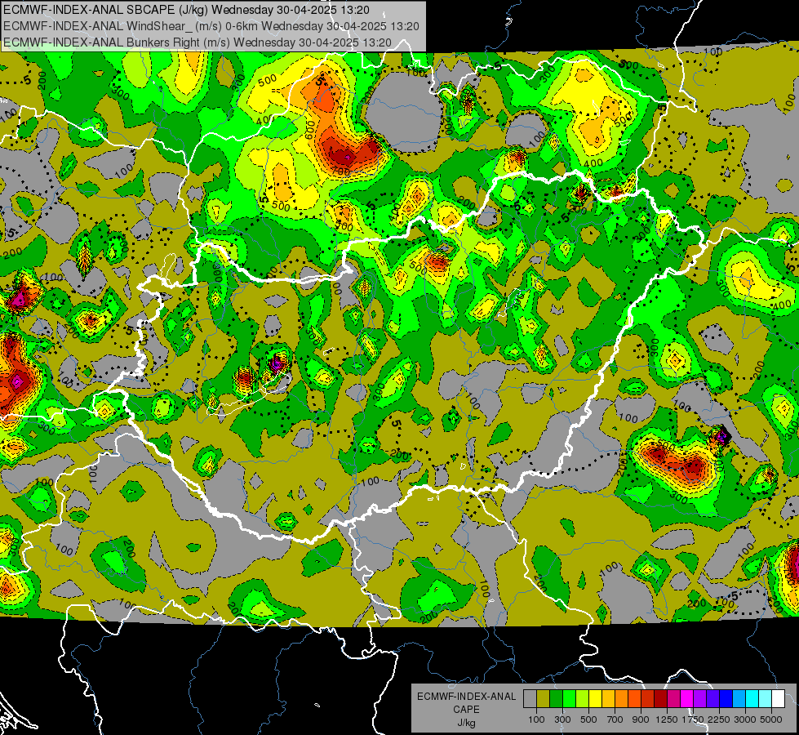Click the legend scale value 1250
799x735 pixels.
667,719
